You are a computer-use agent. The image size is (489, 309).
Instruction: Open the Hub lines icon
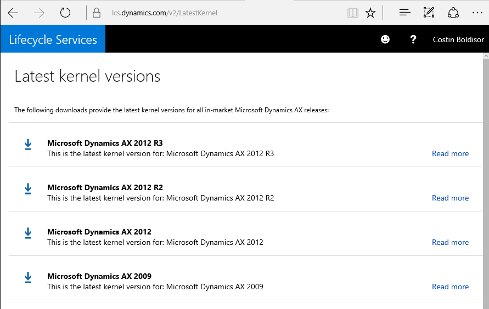[404, 13]
